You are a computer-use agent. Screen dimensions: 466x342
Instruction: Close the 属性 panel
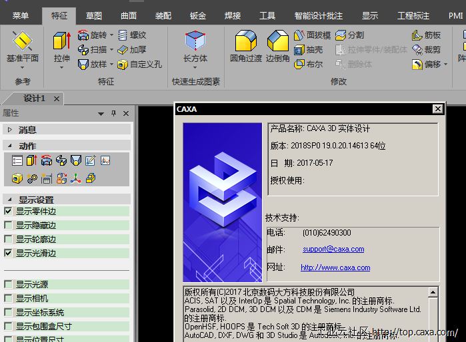(x=126, y=113)
